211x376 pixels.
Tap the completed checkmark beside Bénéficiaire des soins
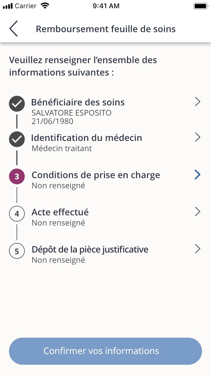(16, 103)
